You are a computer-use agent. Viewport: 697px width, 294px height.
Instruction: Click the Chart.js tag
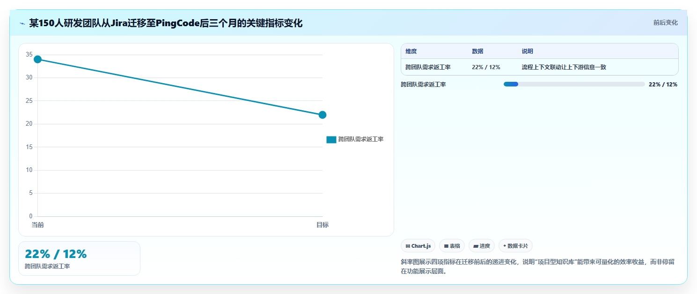point(418,246)
